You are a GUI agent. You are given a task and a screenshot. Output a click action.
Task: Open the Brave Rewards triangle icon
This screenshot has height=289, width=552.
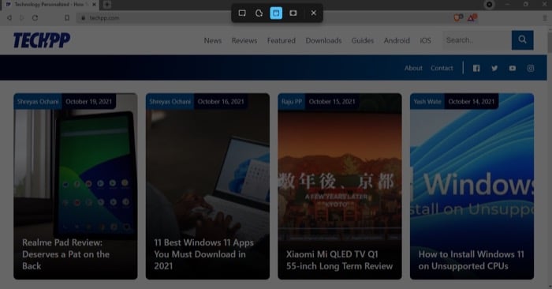472,17
